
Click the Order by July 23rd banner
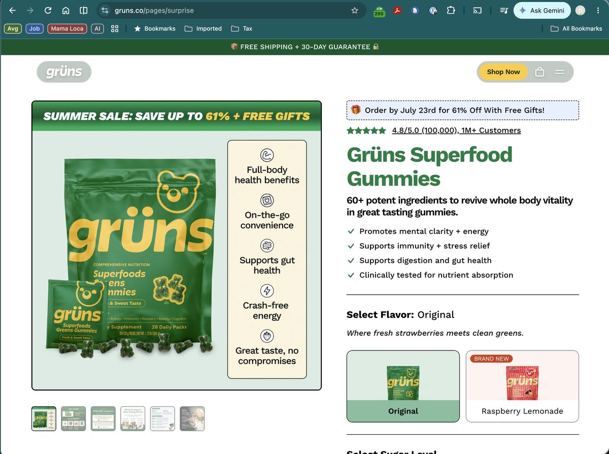[463, 110]
